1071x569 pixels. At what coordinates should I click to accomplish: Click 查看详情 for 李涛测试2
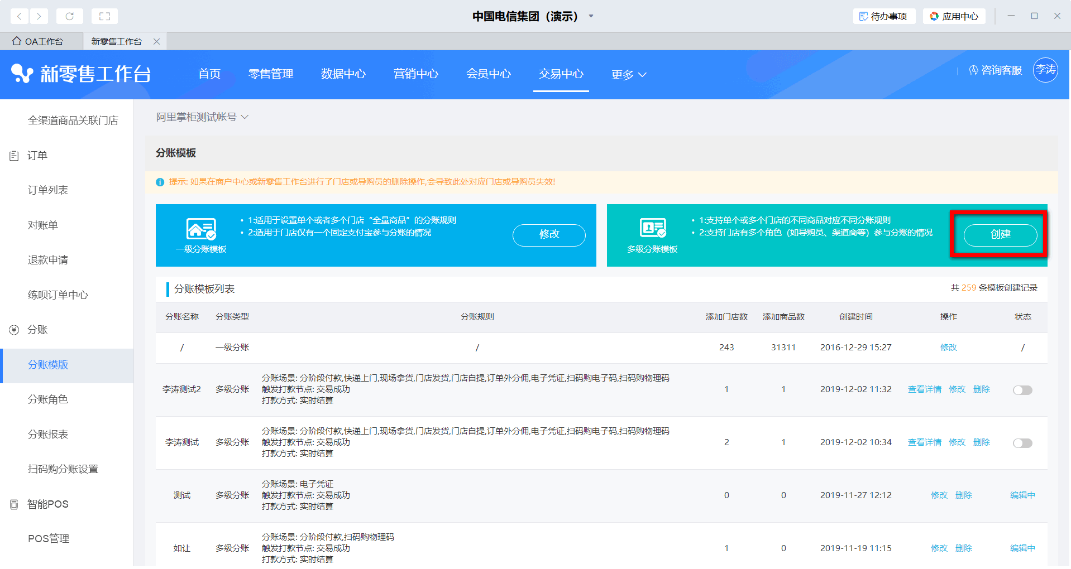tap(925, 389)
